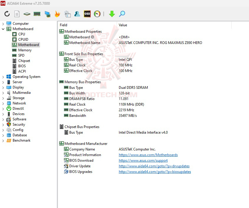Image resolution: width=249 pixels, height=208 pixels.
Task: Open the checklist audit toolbar icon
Action: tap(67, 14)
